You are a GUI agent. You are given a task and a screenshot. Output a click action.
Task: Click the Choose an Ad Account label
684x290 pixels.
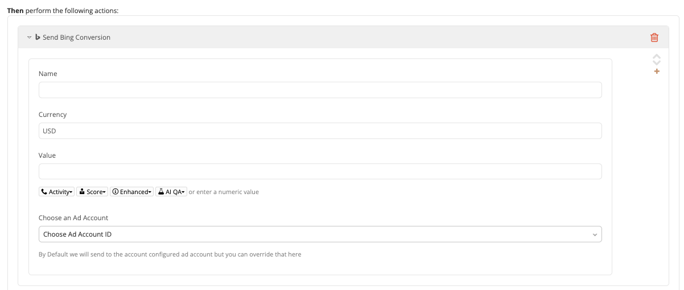pyautogui.click(x=73, y=218)
